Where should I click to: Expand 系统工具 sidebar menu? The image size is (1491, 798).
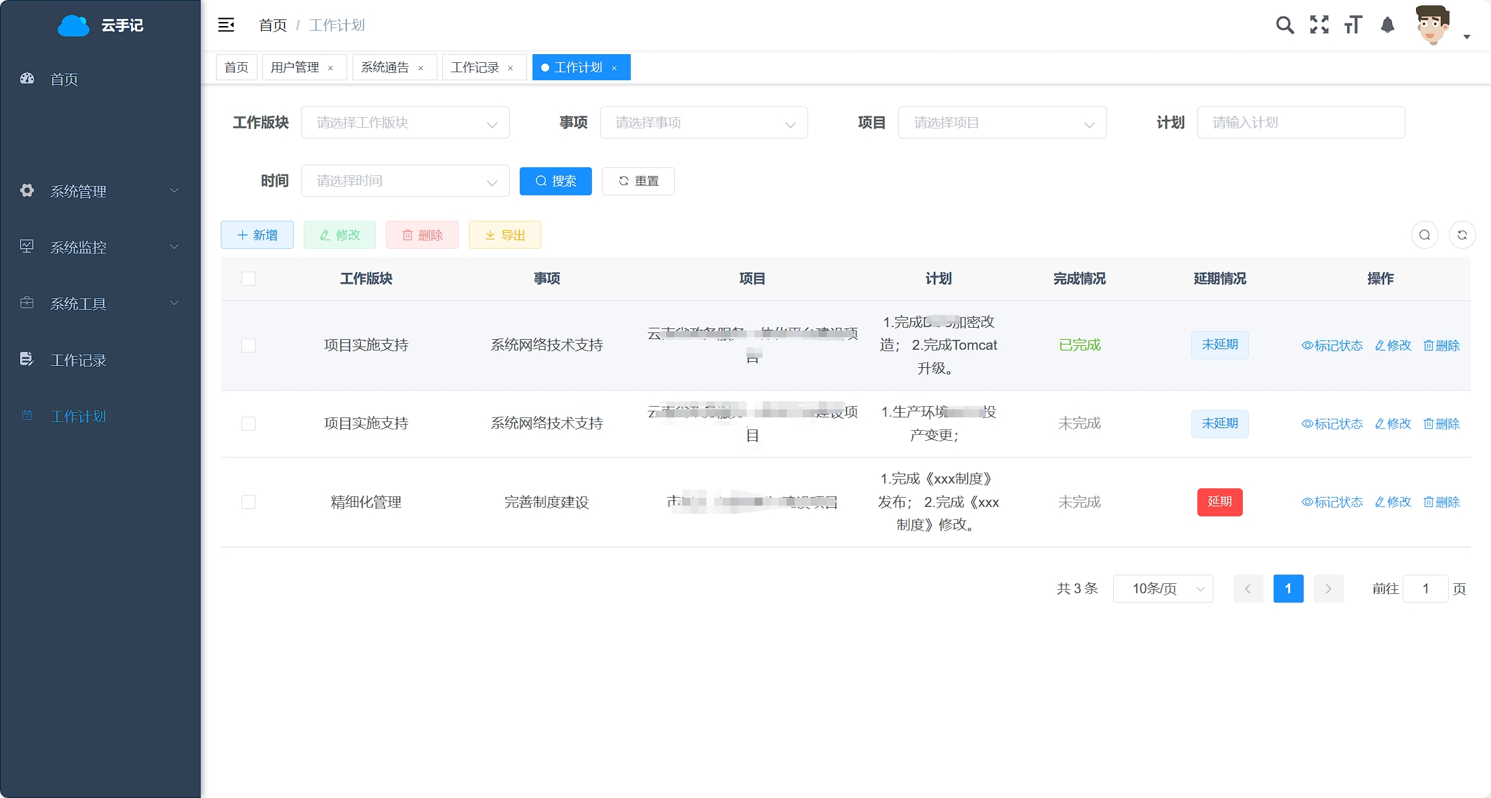pyautogui.click(x=100, y=304)
